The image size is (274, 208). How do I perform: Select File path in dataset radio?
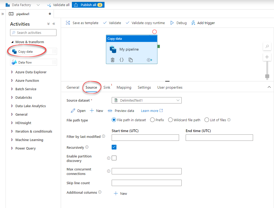coord(114,120)
